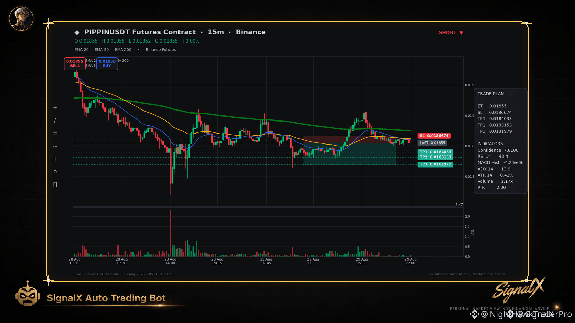The image size is (575, 323).
Task: Click the red SL 0.0186674 price tag on chart
Action: point(434,136)
